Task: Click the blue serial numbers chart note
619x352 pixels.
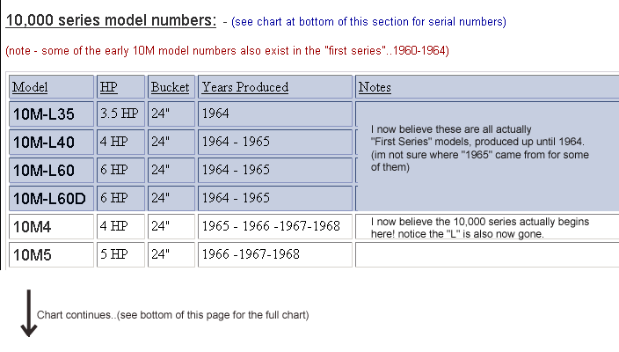Action: tap(368, 21)
